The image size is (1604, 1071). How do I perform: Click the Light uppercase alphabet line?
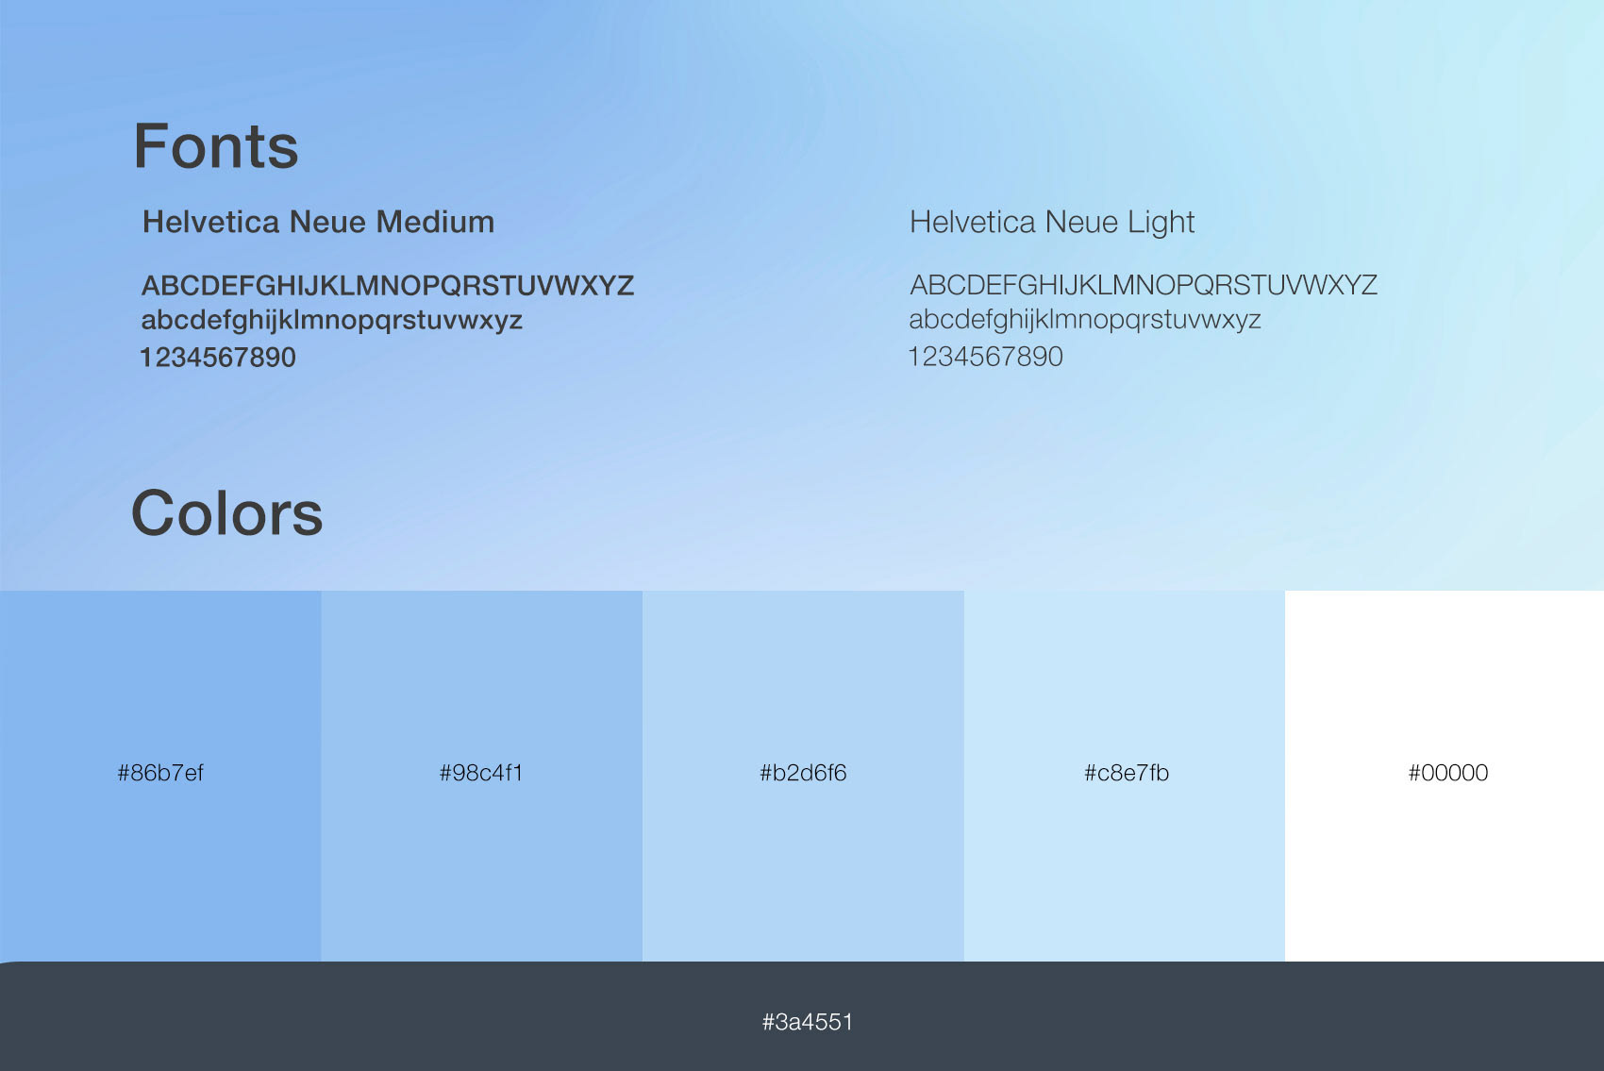click(1144, 285)
